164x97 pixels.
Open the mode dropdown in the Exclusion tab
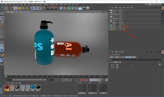(x=117, y=62)
